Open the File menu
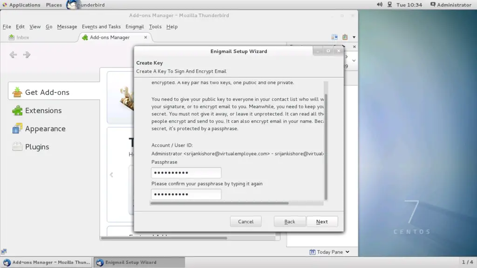The width and height of the screenshot is (477, 268). pyautogui.click(x=7, y=27)
